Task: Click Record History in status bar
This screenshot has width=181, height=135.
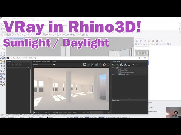Action: coord(110,117)
